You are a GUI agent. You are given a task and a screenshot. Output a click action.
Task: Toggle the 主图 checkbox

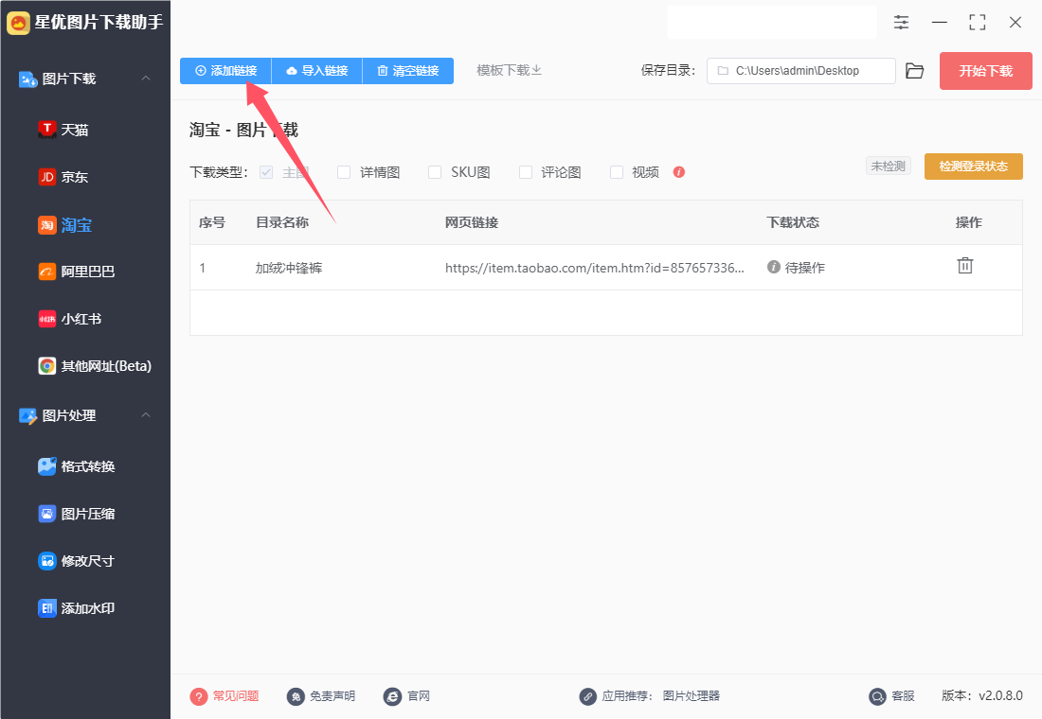click(x=266, y=172)
